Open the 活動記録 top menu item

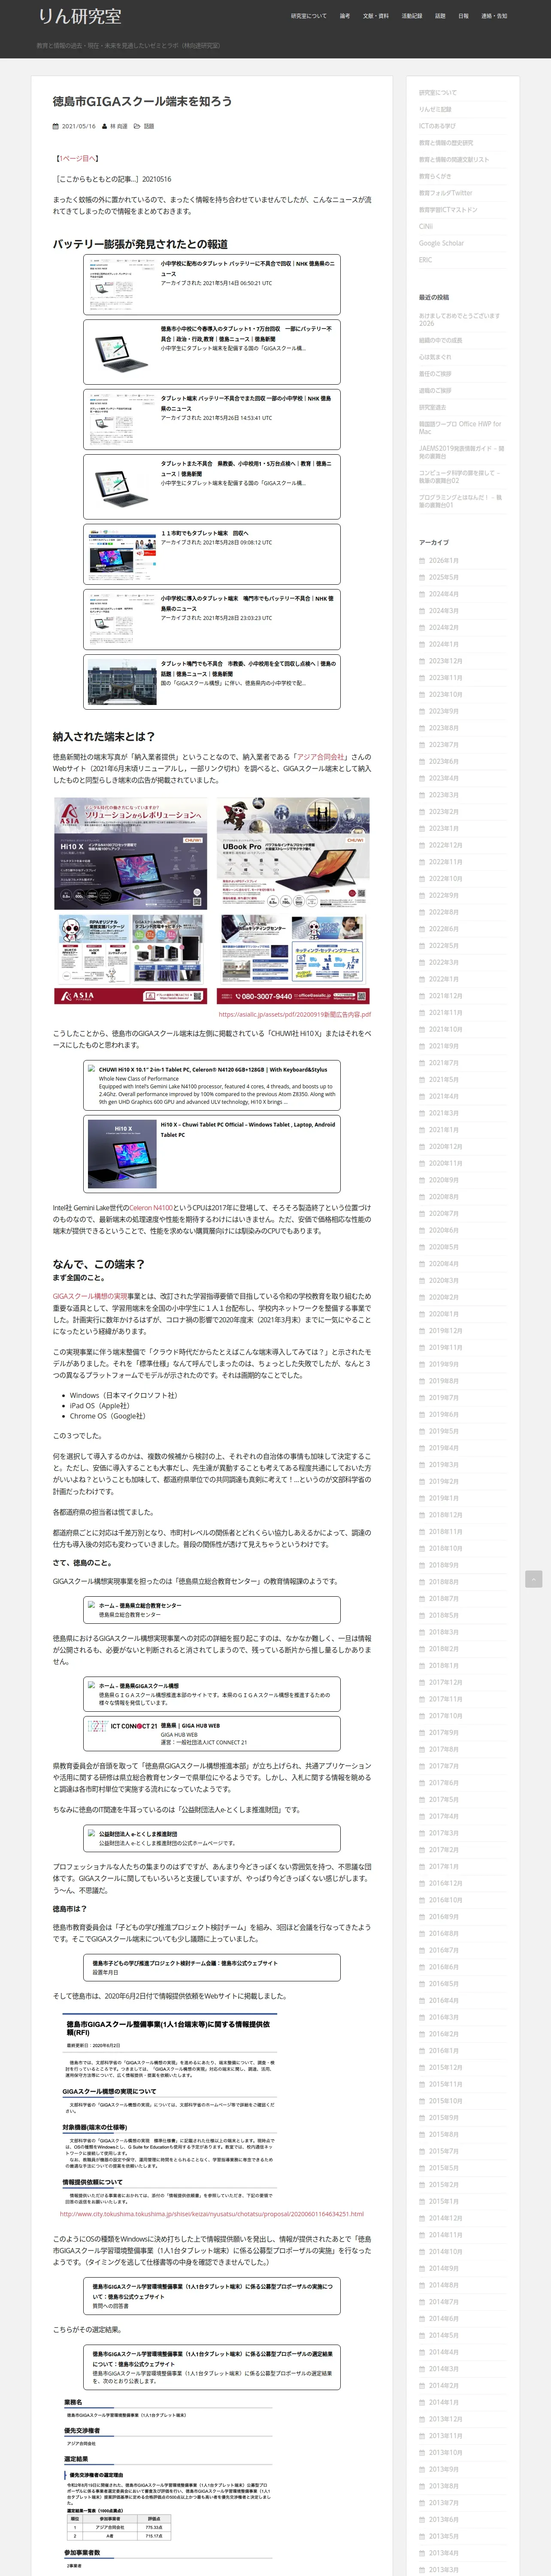(x=412, y=16)
